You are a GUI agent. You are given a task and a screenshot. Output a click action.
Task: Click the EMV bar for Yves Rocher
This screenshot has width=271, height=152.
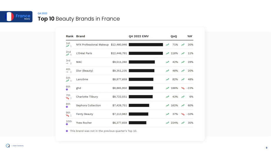(138, 123)
